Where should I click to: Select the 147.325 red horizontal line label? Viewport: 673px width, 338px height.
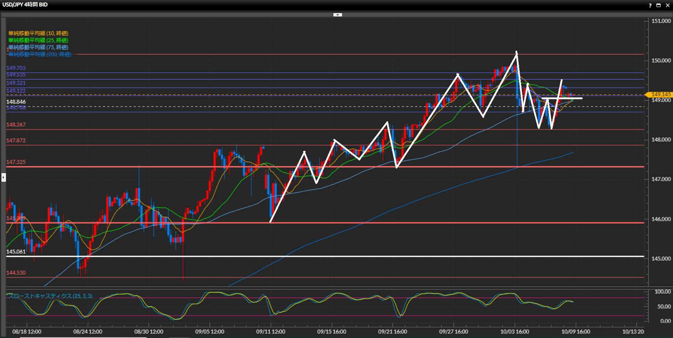coord(16,162)
